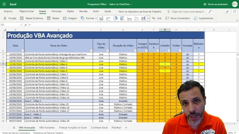Open the editing mode pencil dropdown

pos(211,12)
